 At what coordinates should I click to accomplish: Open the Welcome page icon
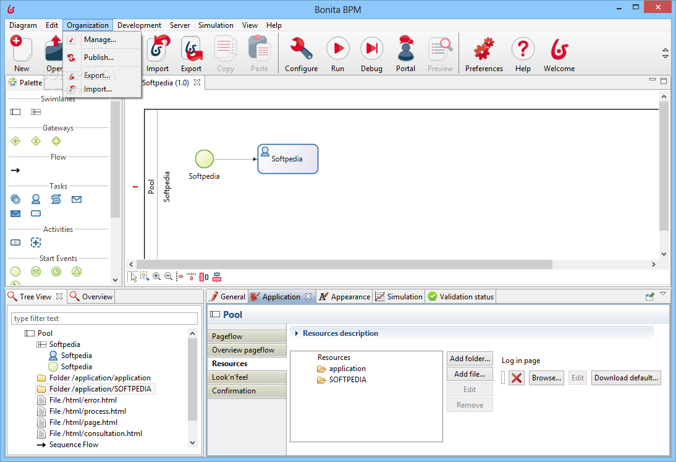tap(559, 49)
